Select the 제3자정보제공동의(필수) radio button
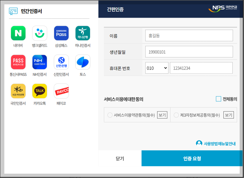This screenshot has height=178, width=244. (x=176, y=115)
